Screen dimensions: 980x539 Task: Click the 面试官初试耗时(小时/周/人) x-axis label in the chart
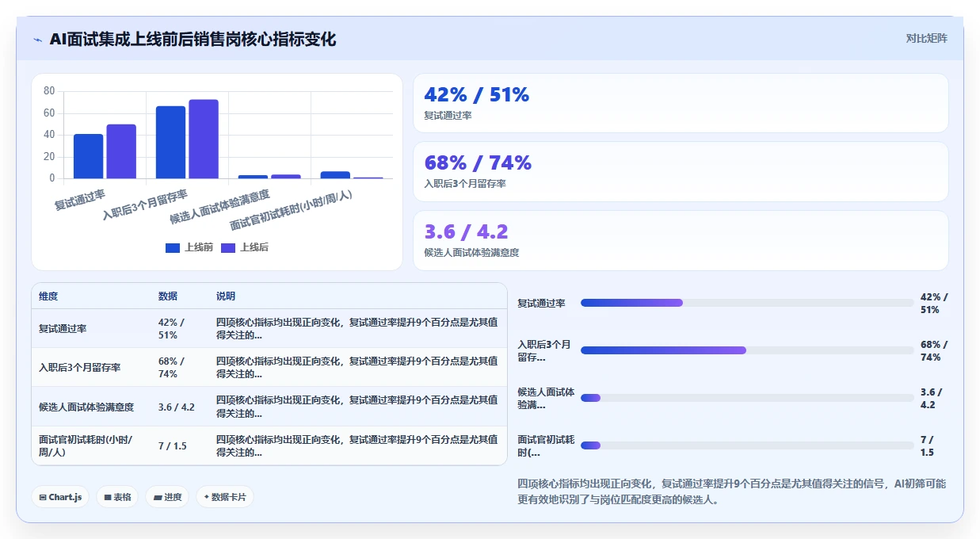pos(291,210)
